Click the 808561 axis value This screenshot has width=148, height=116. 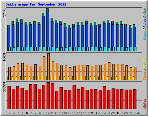[x=4, y=87]
